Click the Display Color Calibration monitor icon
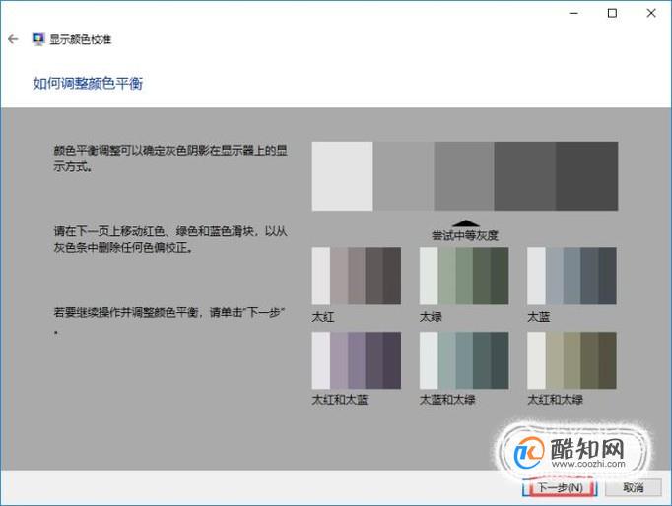 pos(38,39)
